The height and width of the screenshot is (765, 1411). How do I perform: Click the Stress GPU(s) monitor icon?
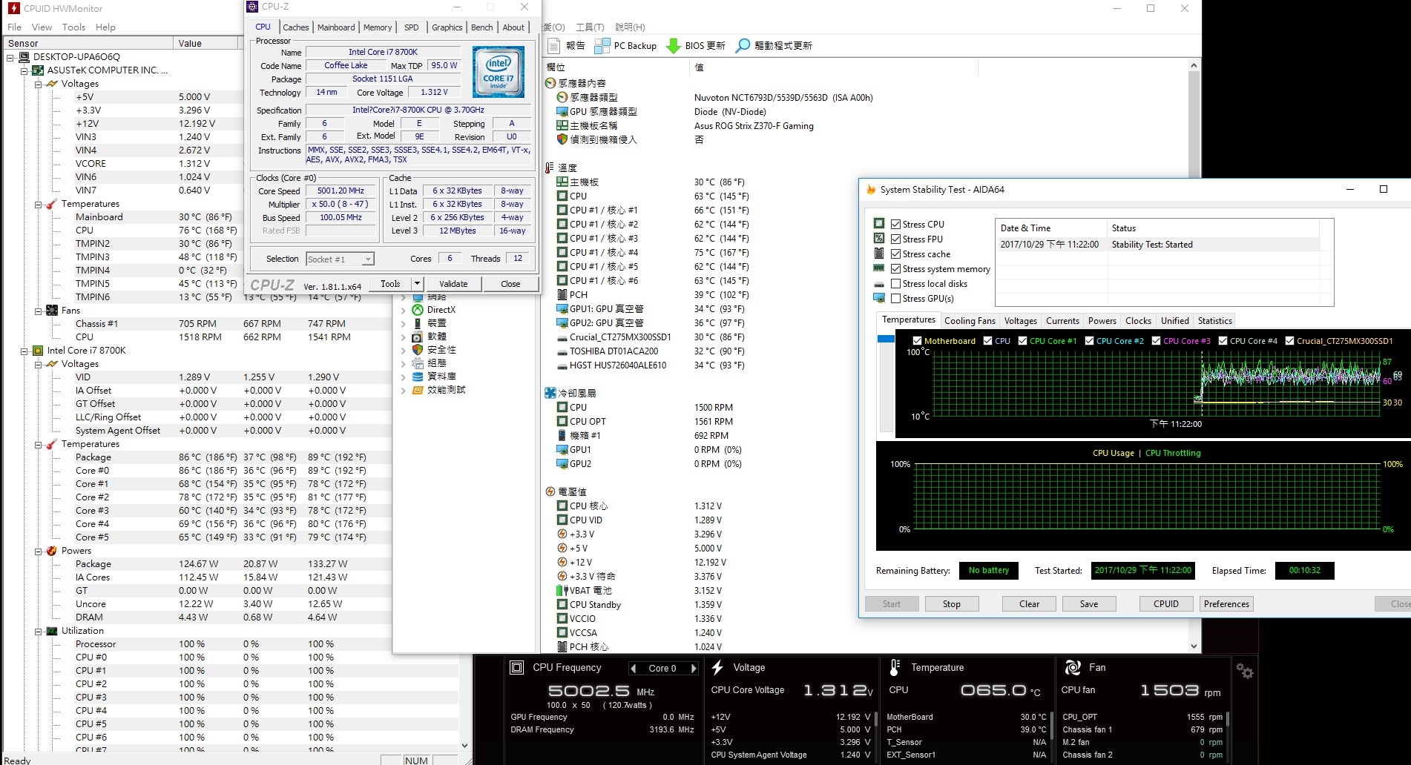(x=879, y=298)
